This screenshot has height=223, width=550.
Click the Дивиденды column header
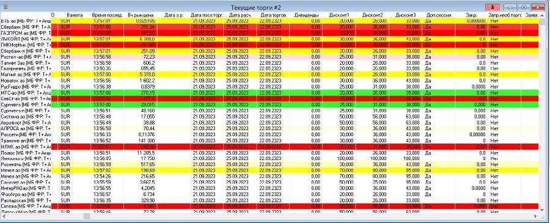click(x=306, y=15)
